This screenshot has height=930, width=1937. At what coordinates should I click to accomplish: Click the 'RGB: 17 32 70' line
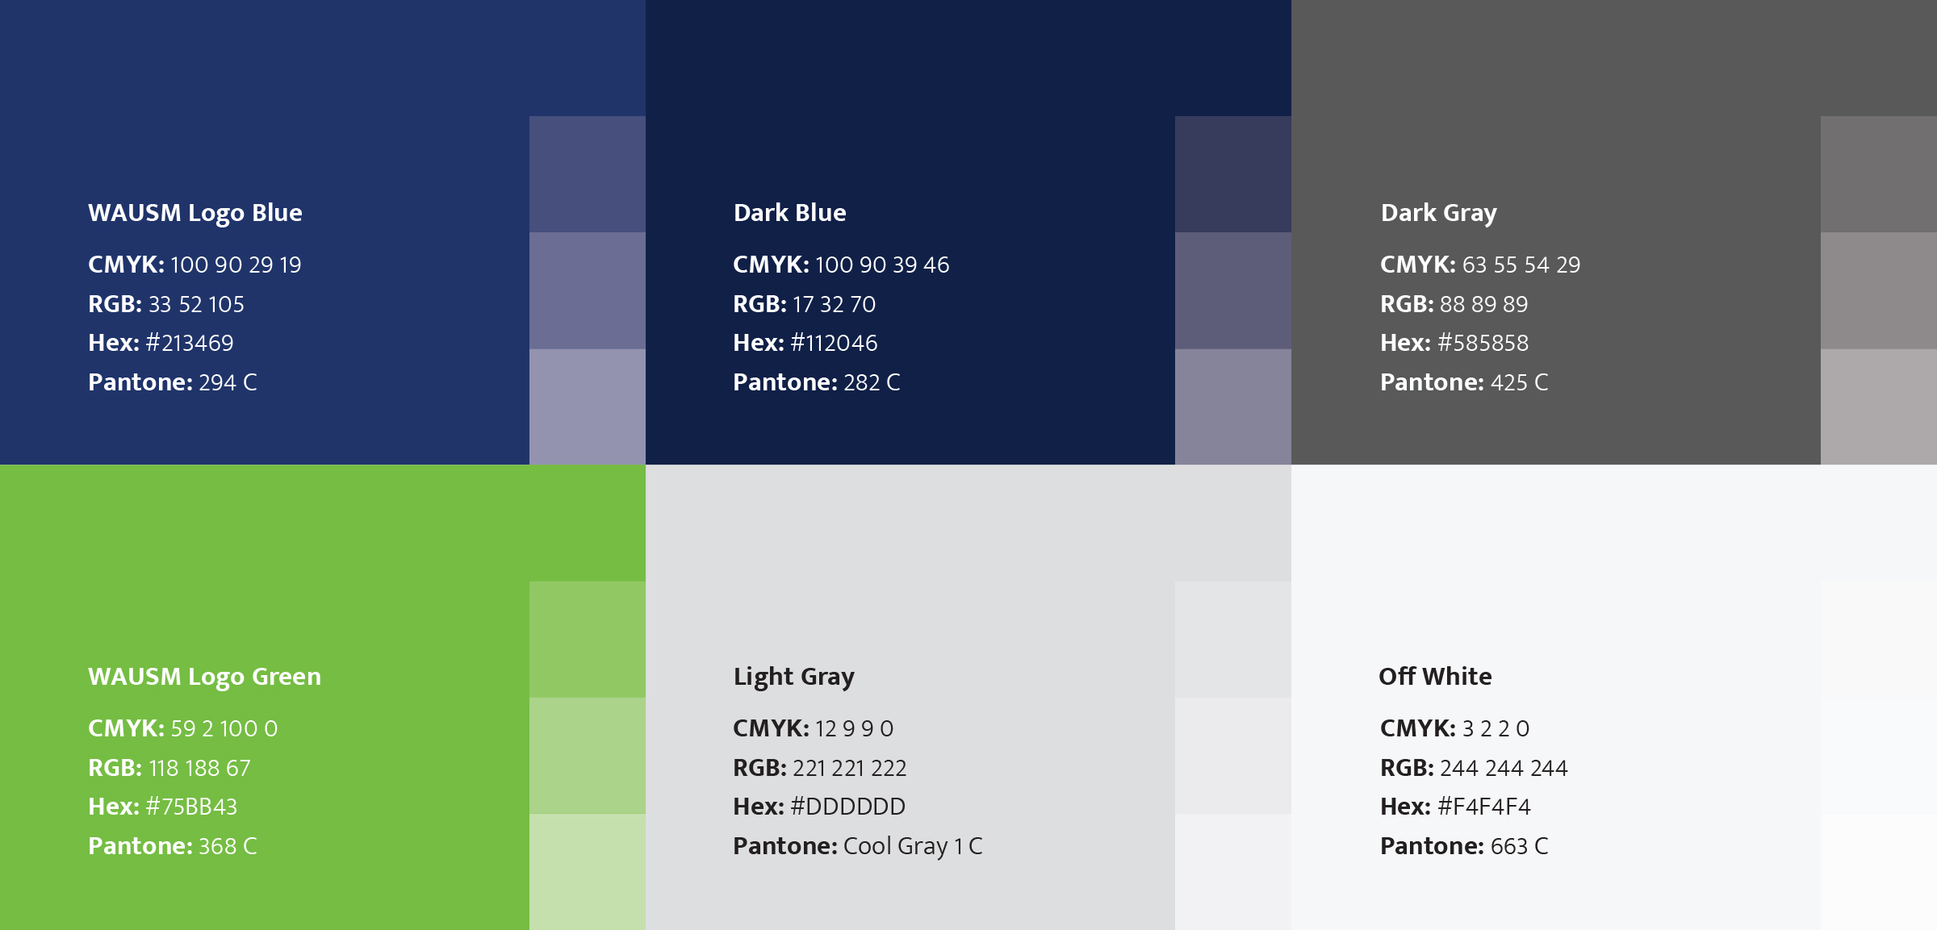pyautogui.click(x=804, y=304)
